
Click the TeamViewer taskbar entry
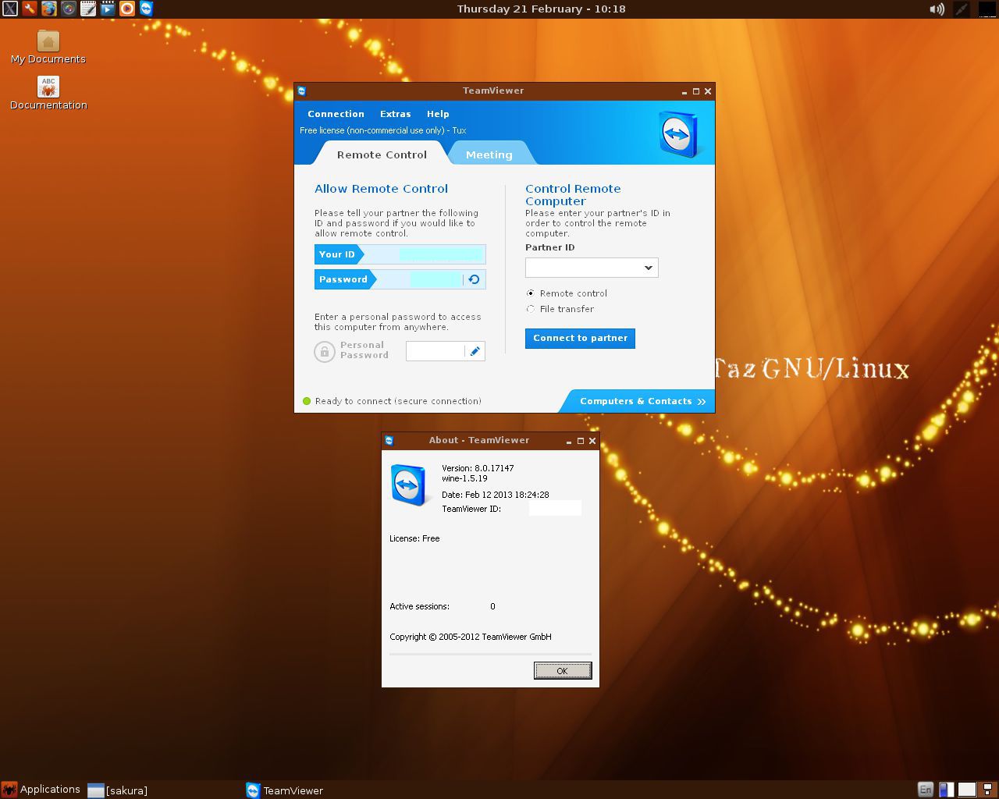285,790
